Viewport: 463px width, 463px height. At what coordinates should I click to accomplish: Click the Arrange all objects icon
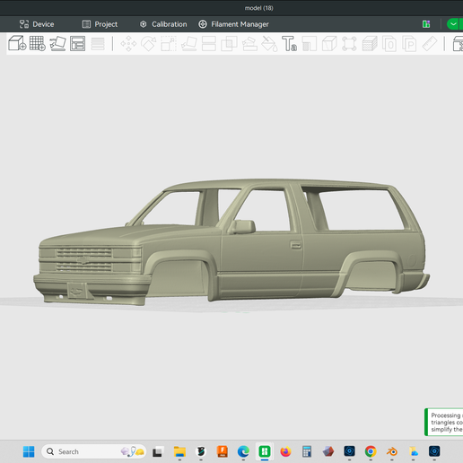click(77, 44)
